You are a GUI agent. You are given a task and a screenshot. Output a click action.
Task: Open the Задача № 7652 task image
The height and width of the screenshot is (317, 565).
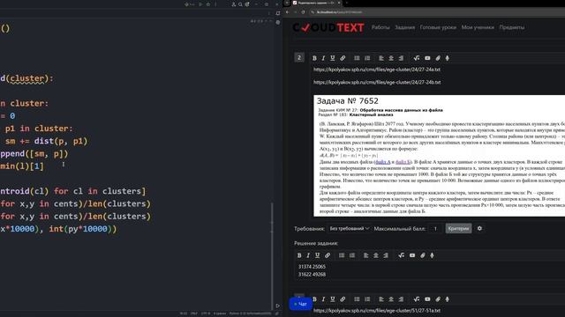[440, 156]
